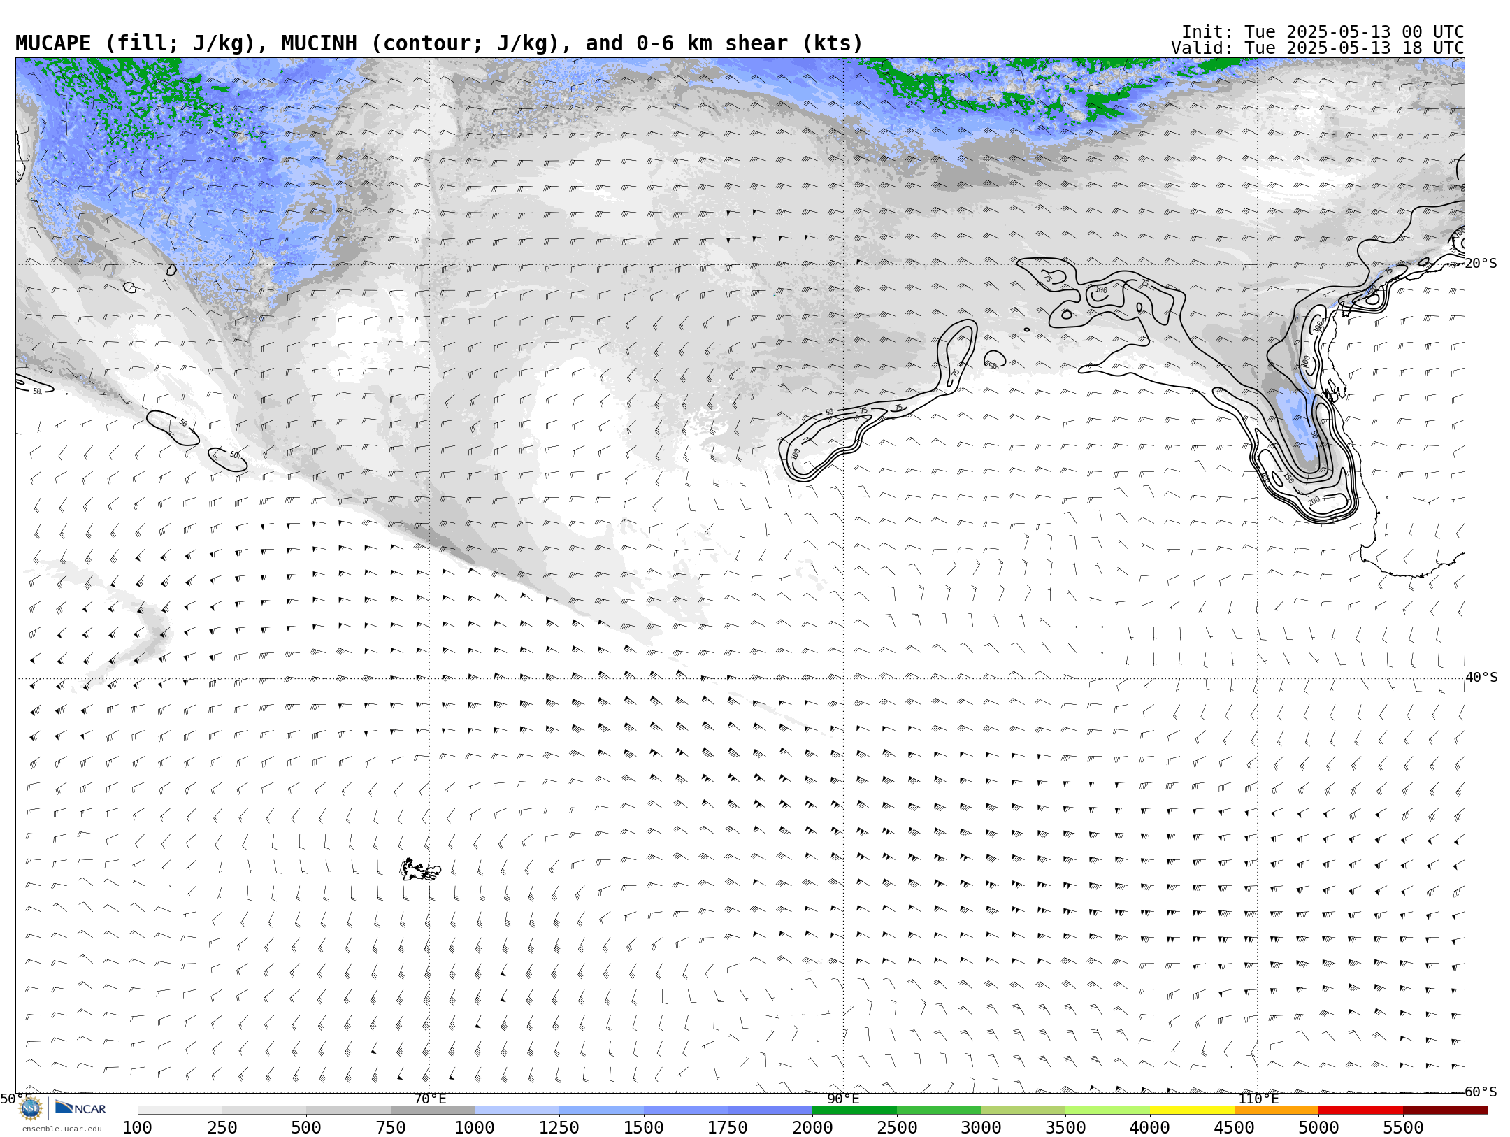
Task: Select the lightest gray 100–250 colorbar swatch
Action: click(180, 1110)
